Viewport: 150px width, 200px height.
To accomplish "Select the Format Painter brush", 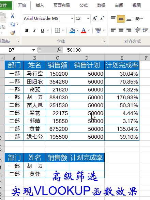I will pos(13,33).
